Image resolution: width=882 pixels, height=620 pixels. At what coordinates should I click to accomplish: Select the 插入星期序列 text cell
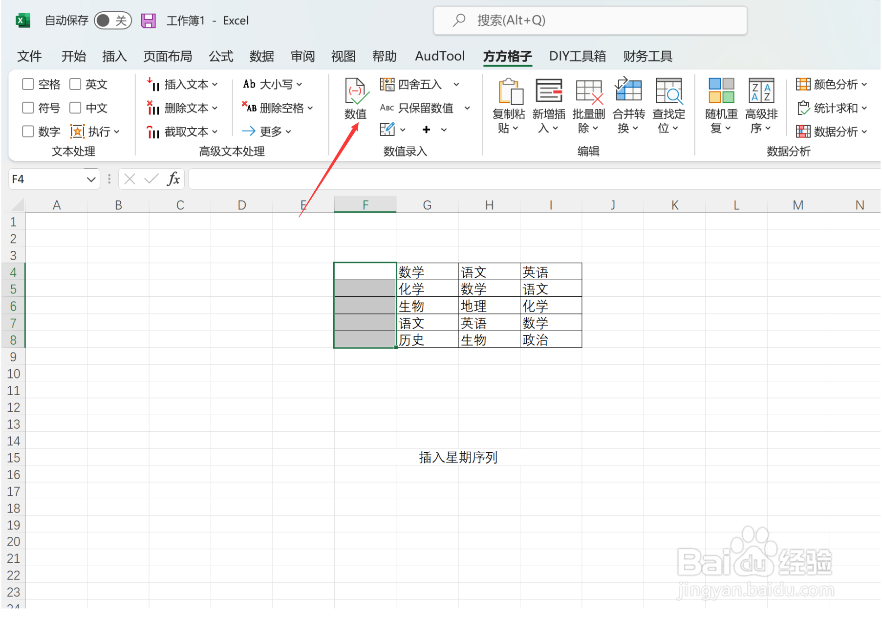tap(458, 458)
